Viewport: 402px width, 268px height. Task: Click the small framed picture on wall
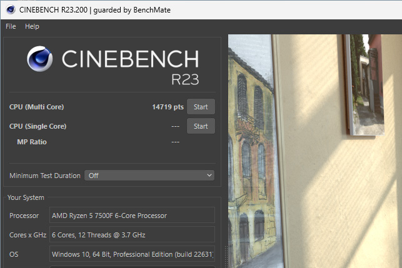pyautogui.click(x=364, y=84)
